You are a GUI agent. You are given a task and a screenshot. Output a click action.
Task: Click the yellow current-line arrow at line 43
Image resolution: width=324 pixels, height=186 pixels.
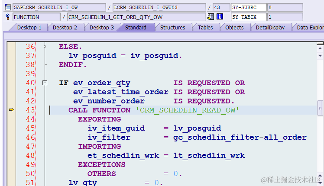point(11,110)
